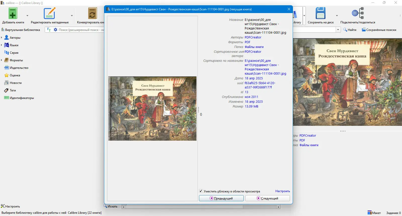Click the Найти search button
Image resolution: width=402 pixels, height=216 pixels.
pyautogui.click(x=350, y=30)
